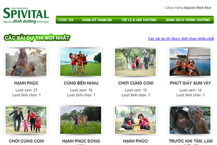The image size is (217, 145).
Task: View grass field HẠNH PHÚC ĐONG photo
Action: [81, 120]
